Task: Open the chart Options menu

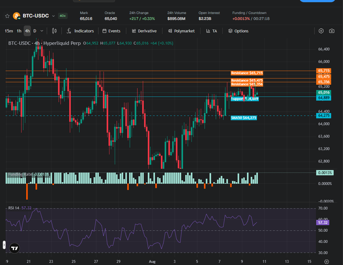Action: pyautogui.click(x=238, y=31)
